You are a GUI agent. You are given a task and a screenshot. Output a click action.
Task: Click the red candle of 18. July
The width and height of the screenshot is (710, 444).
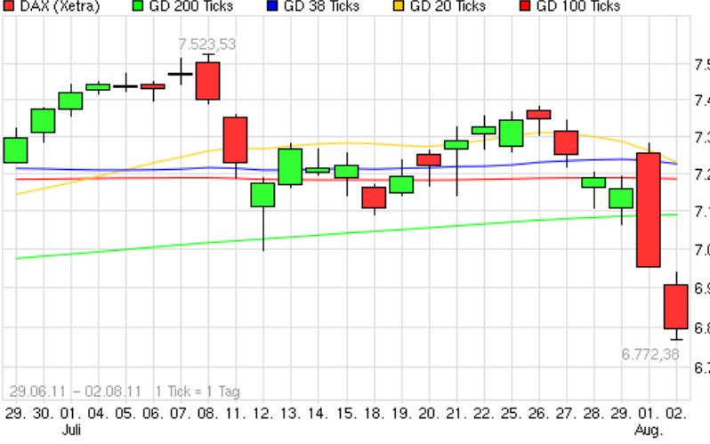(374, 198)
